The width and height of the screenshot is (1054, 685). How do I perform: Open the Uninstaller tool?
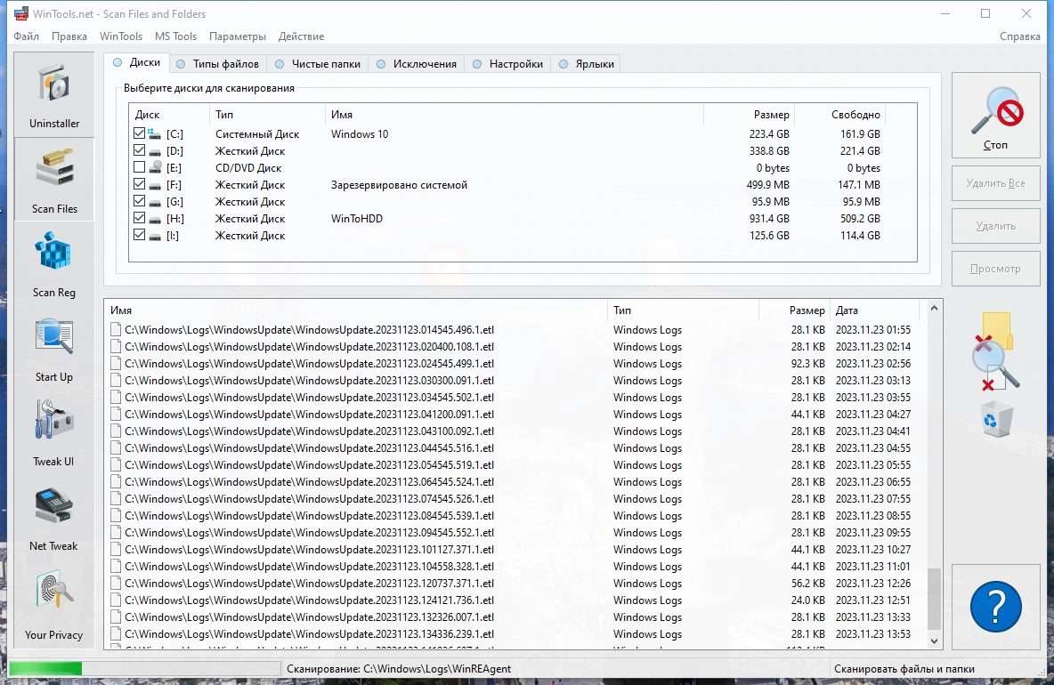(x=53, y=94)
